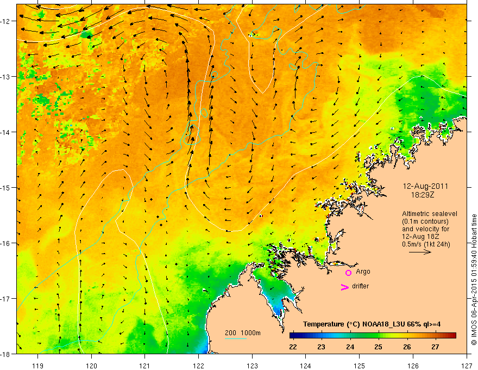Click the longitude axis label '122'
The height and width of the screenshot is (370, 478).
coord(198,366)
